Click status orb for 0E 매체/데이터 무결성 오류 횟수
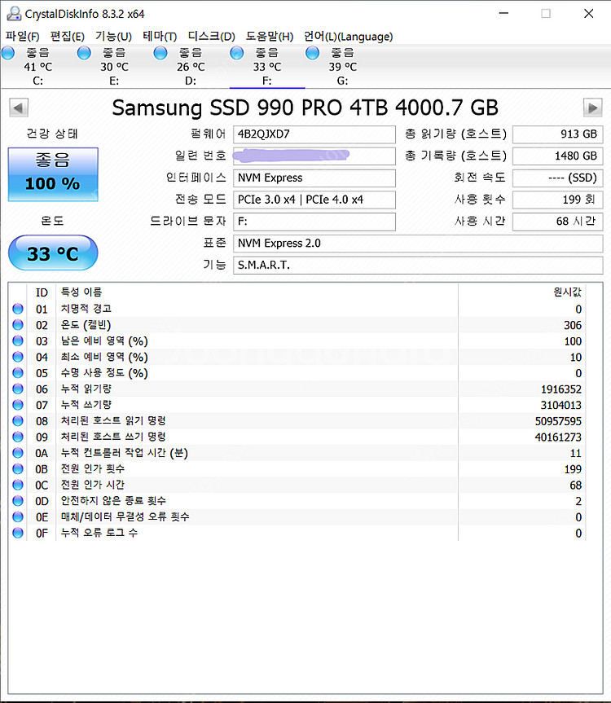Image resolution: width=611 pixels, height=703 pixels. 18,517
